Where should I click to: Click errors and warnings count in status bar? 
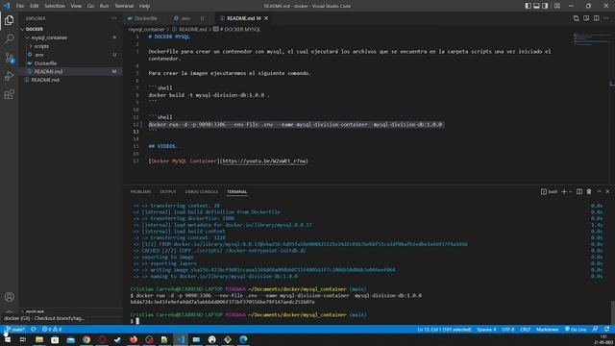[52, 329]
